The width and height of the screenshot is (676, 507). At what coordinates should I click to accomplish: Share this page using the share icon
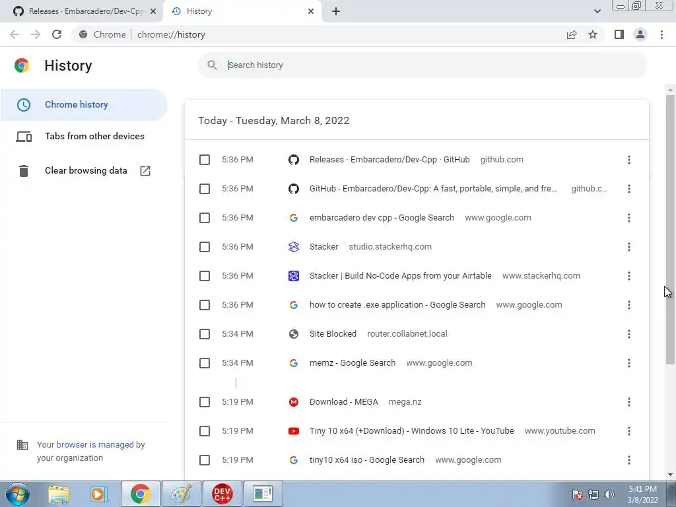point(572,34)
